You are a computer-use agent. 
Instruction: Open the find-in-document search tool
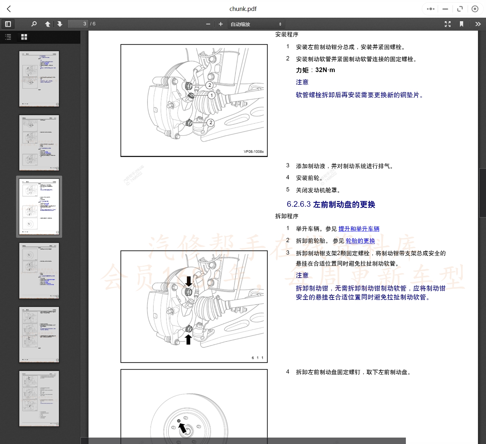click(34, 24)
